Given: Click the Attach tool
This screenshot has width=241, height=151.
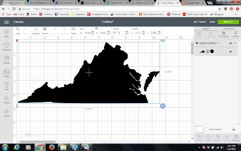Looking at the screenshot, I should tap(218, 138).
